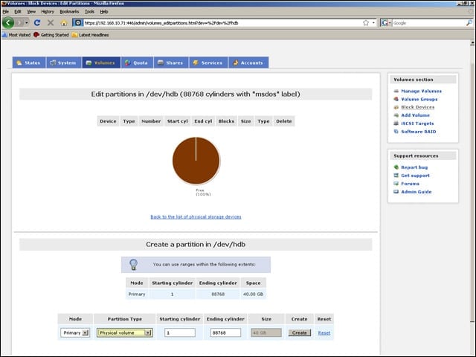Switch to the Shares tab
Viewport: 476px width, 357px height.
click(x=171, y=62)
